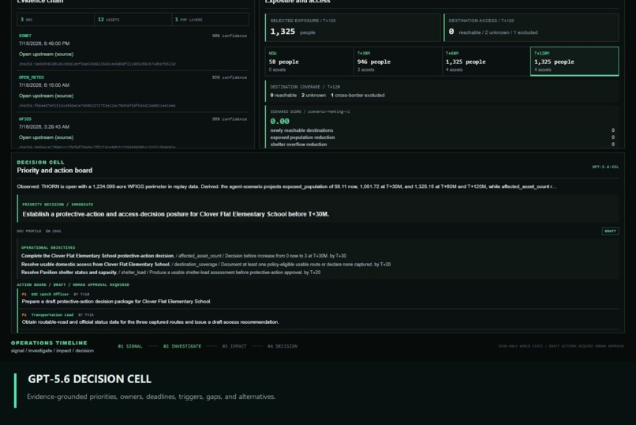Select the T+120M 1,325 people card
Screen dimensions: 636x425
tap(574, 62)
